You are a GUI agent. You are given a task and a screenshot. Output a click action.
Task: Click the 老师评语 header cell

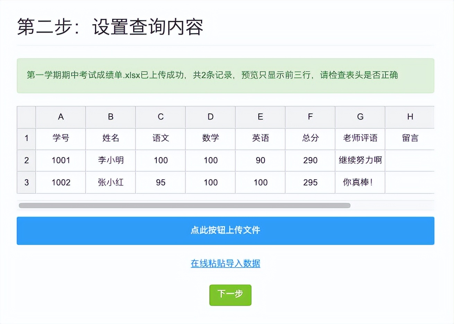pos(360,138)
